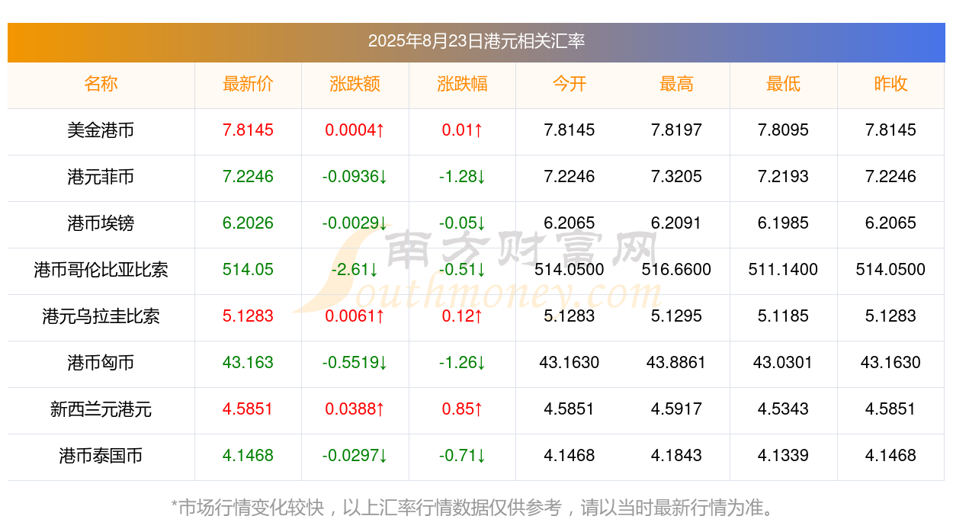Click the 名称 column header

click(x=101, y=85)
